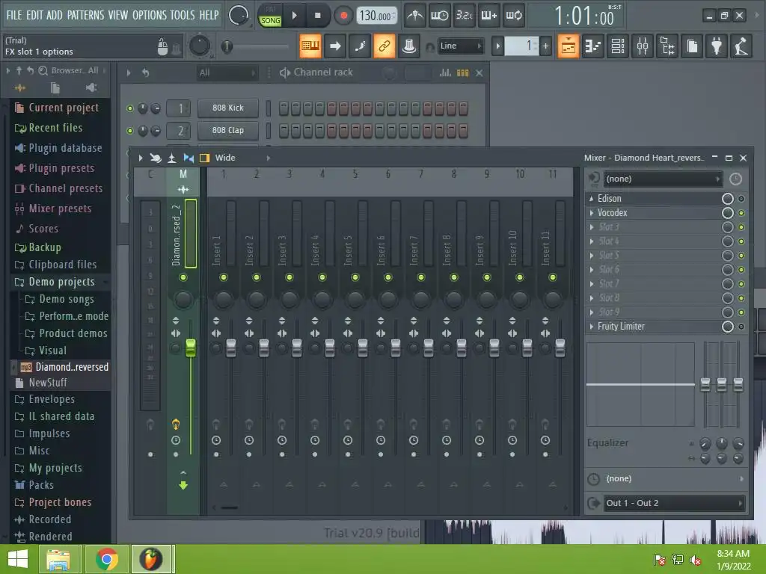
Task: Open the browser toggle icon in toolbar
Action: click(x=667, y=46)
